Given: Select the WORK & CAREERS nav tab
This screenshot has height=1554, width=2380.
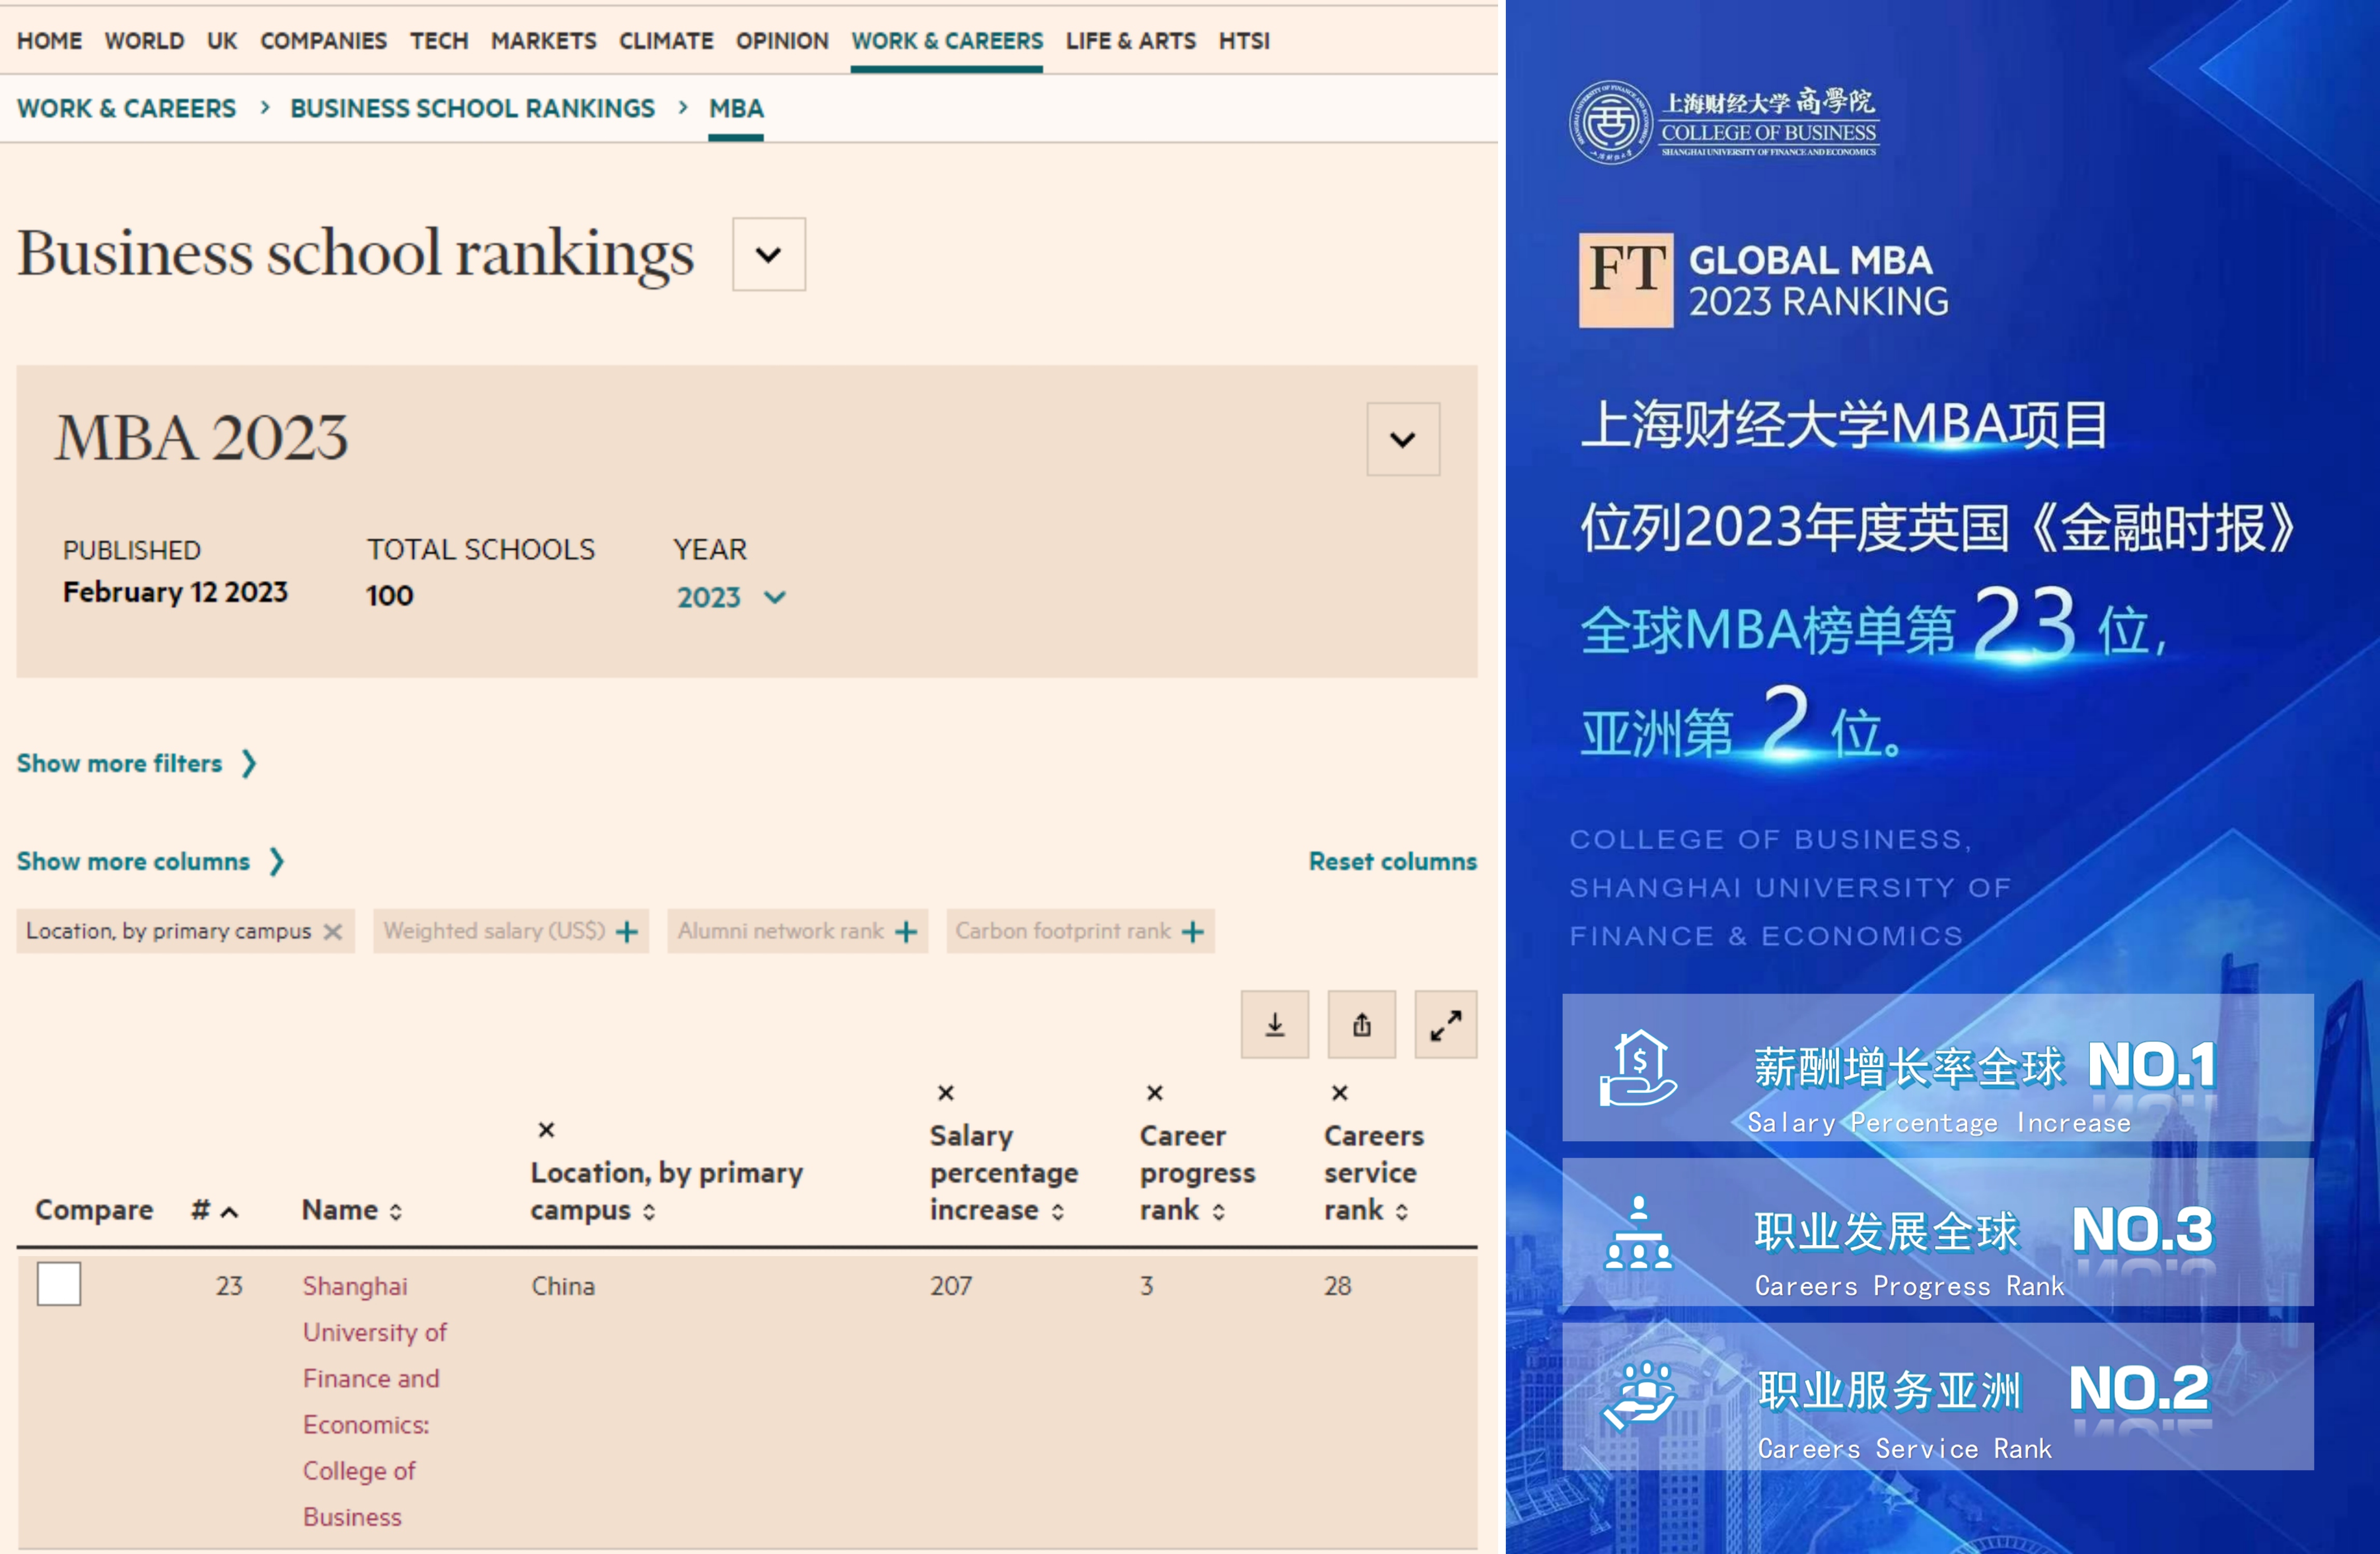Looking at the screenshot, I should (947, 41).
